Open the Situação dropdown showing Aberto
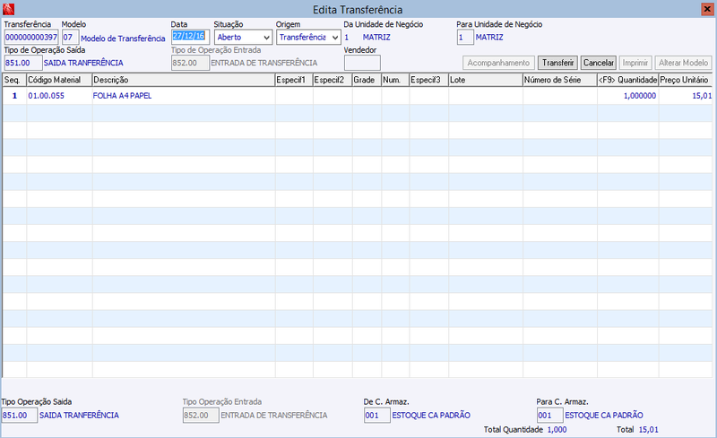Screen dimensions: 717x438 click(243, 38)
